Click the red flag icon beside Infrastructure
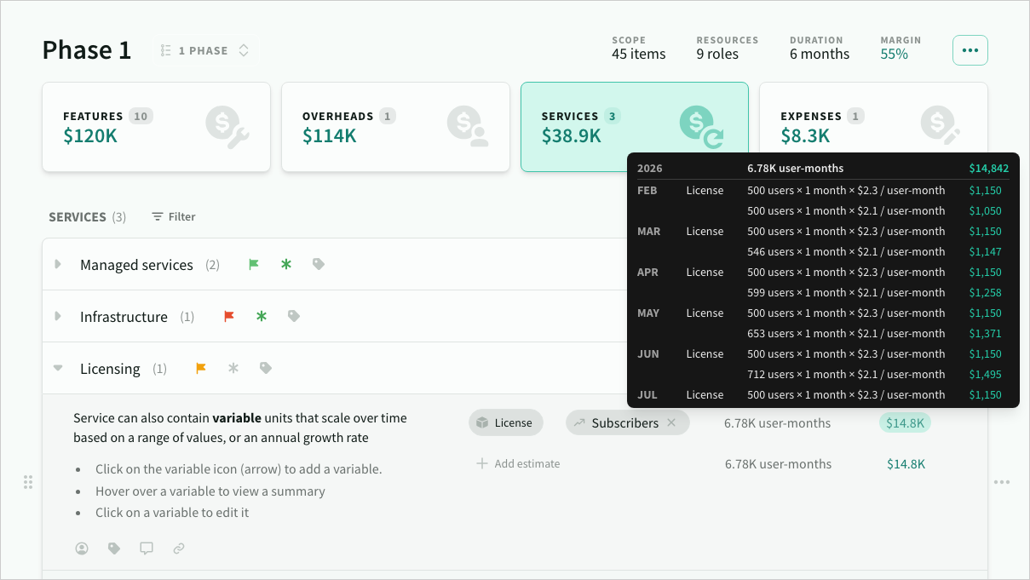 tap(228, 316)
